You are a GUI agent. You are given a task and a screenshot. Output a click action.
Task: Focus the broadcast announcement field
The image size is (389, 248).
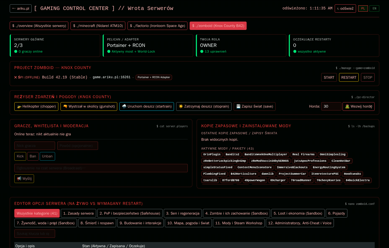point(101,168)
